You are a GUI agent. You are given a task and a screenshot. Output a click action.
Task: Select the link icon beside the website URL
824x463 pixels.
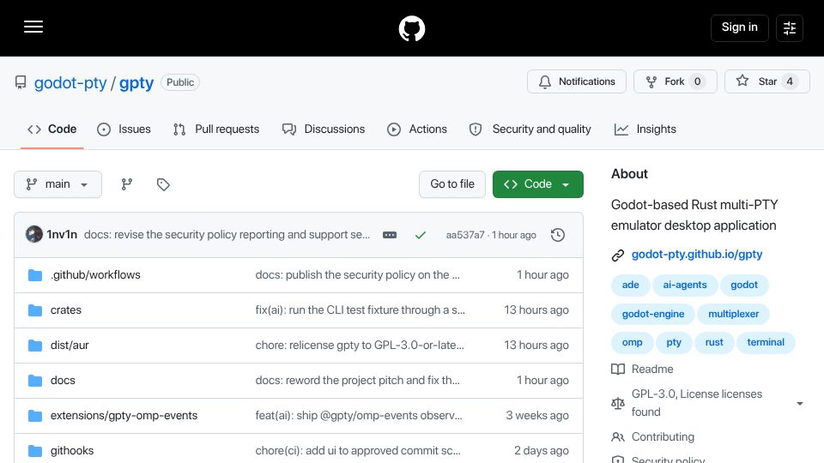(x=618, y=256)
